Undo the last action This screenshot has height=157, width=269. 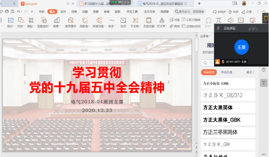[19, 11]
